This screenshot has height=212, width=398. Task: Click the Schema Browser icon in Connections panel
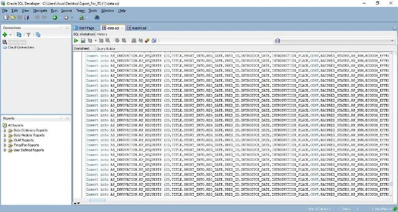38,35
